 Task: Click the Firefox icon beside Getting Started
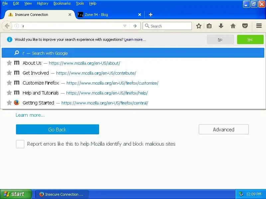(x=17, y=102)
